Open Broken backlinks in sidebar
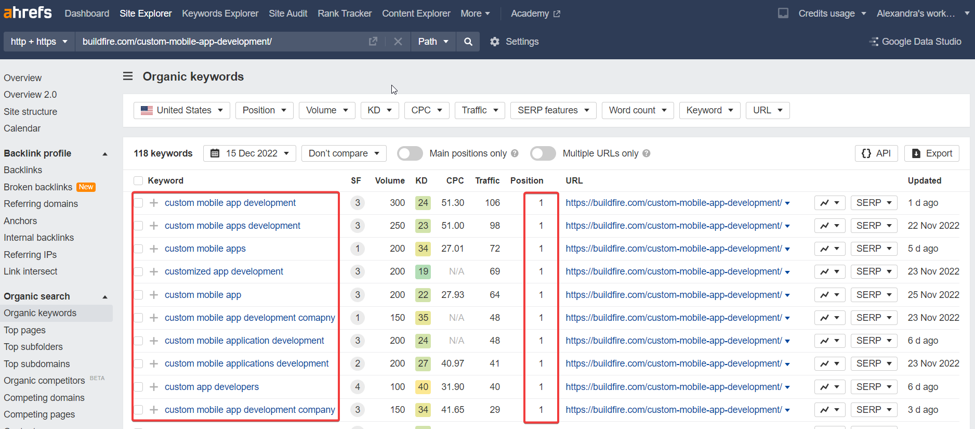 tap(38, 187)
